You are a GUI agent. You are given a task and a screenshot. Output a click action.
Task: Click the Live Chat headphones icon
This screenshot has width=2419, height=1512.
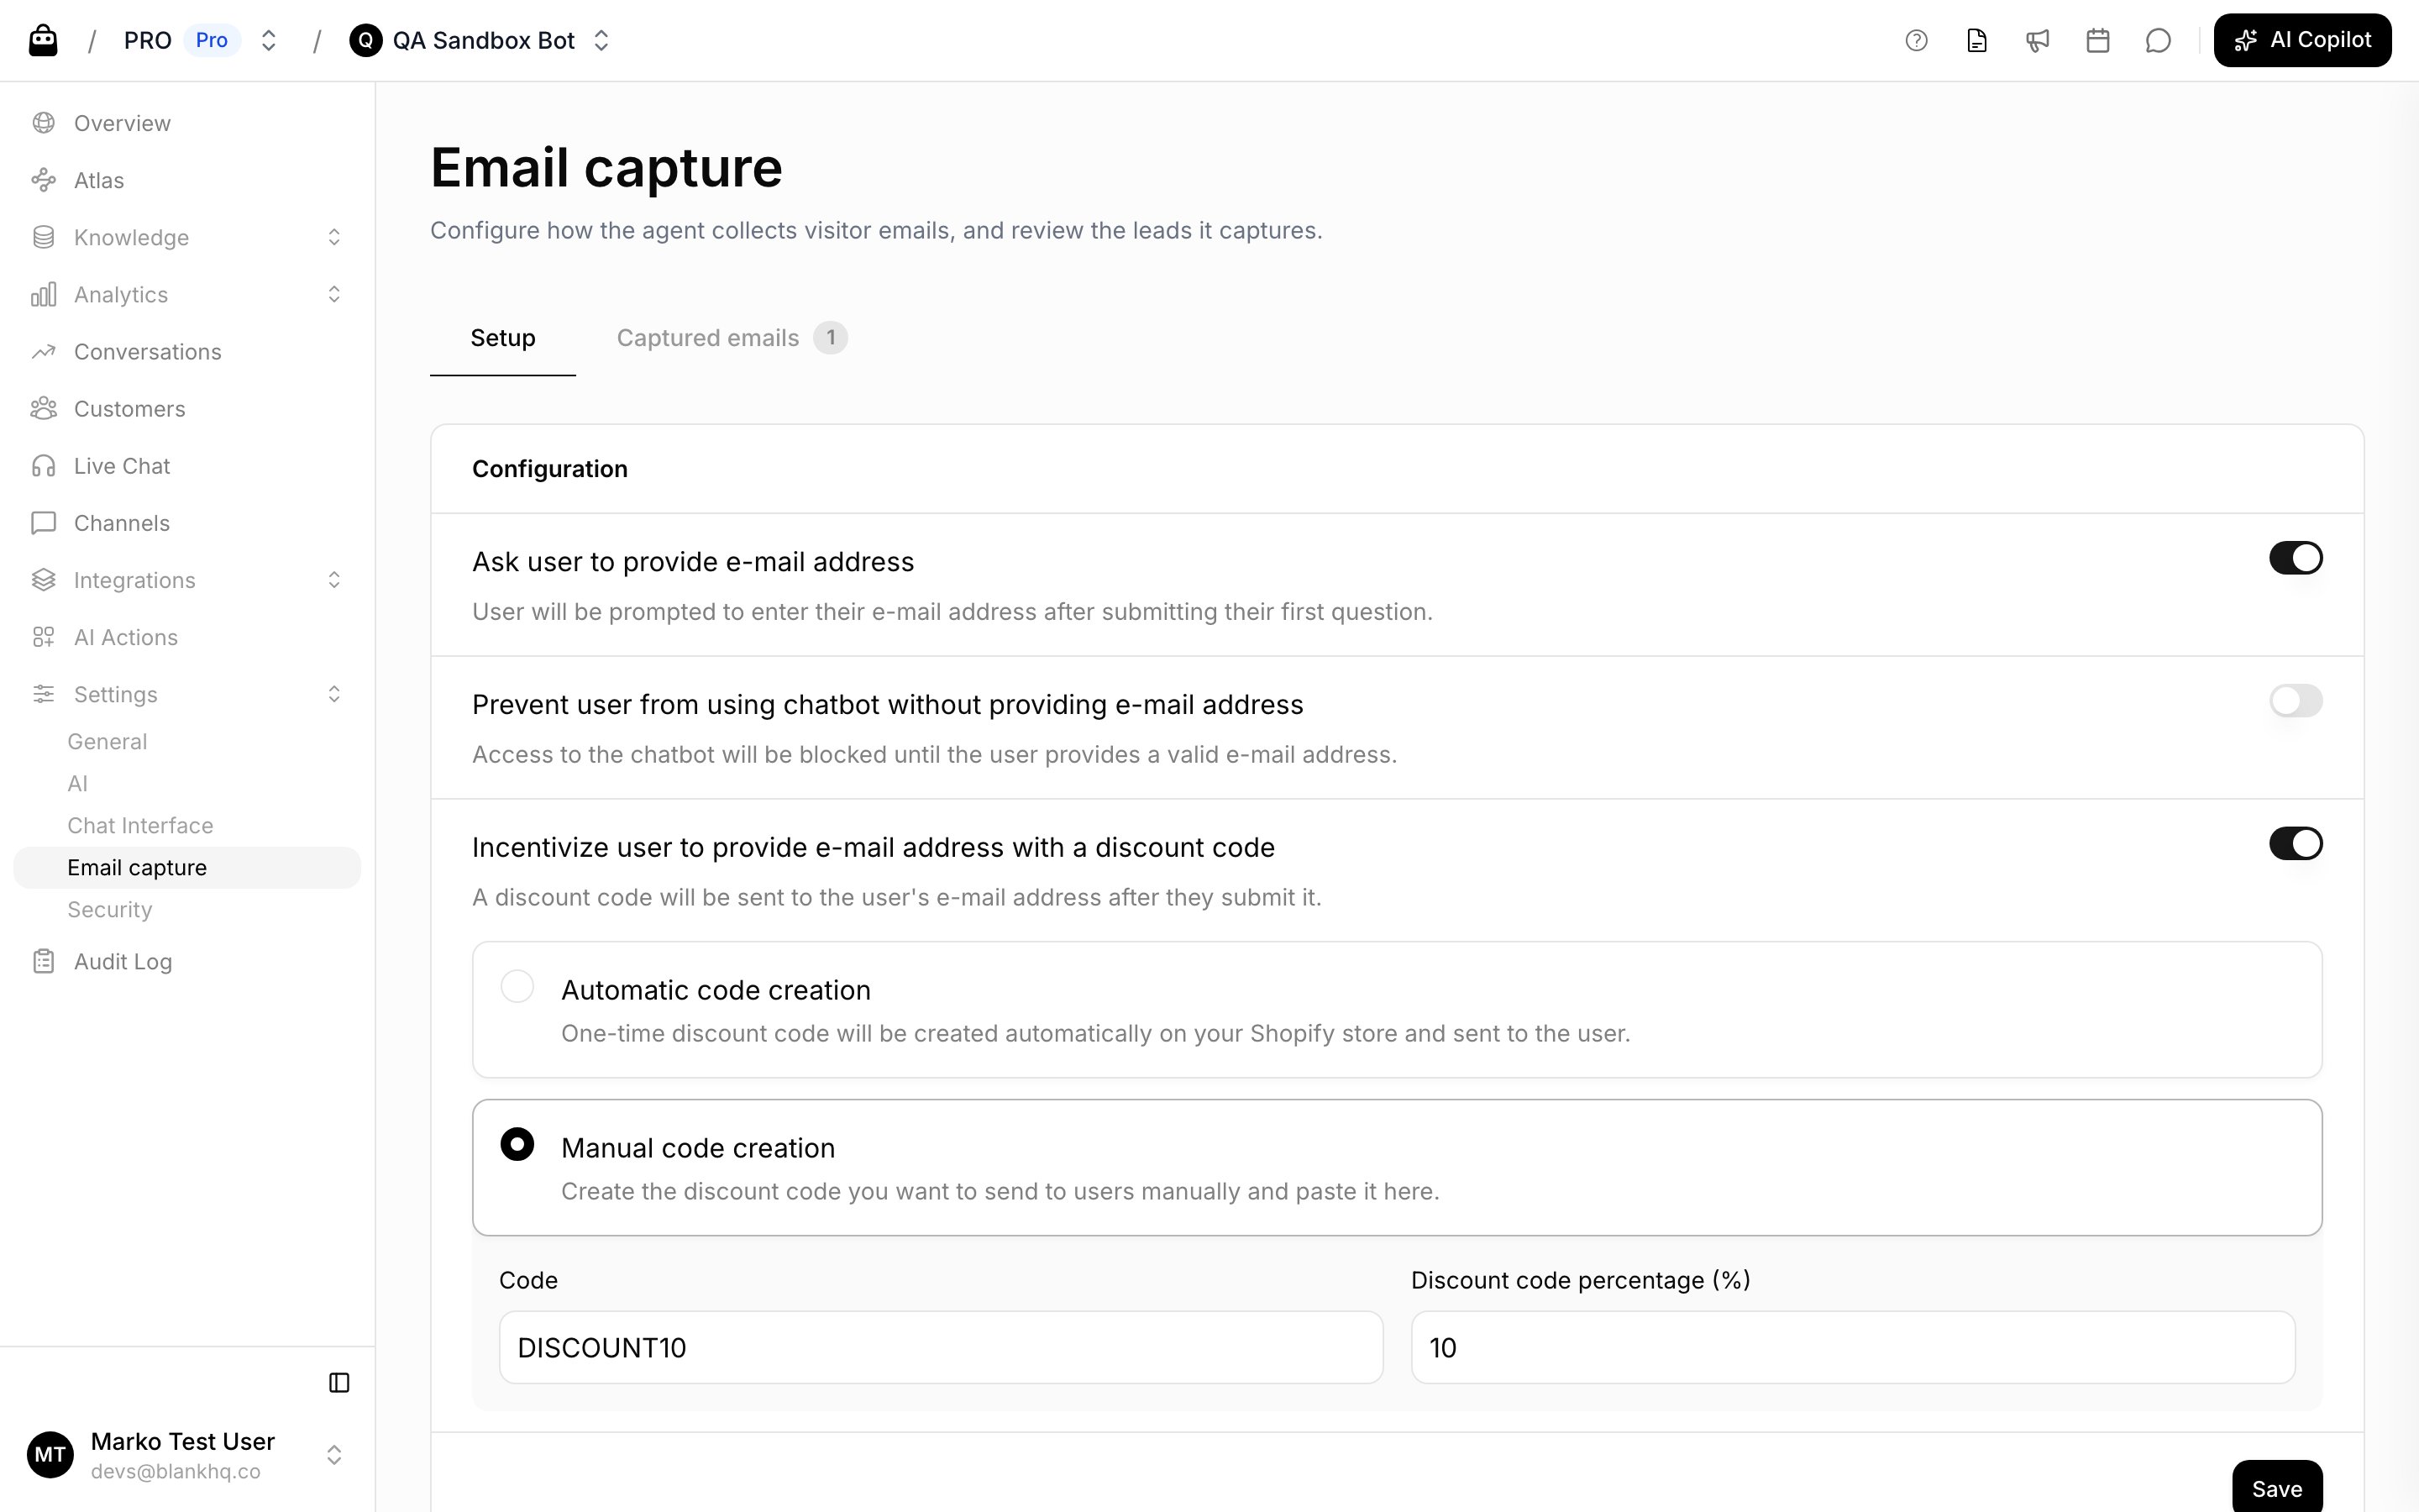43,465
